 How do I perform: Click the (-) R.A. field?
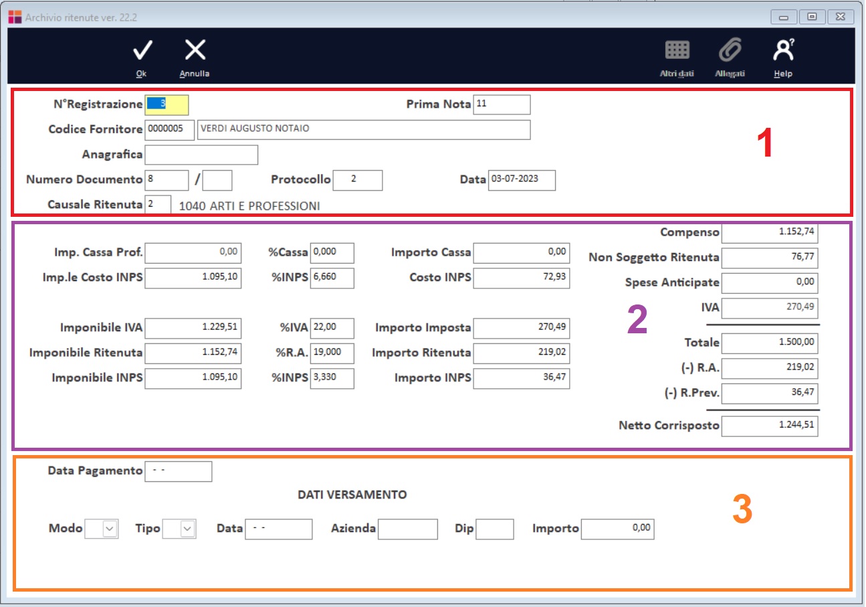pos(770,368)
